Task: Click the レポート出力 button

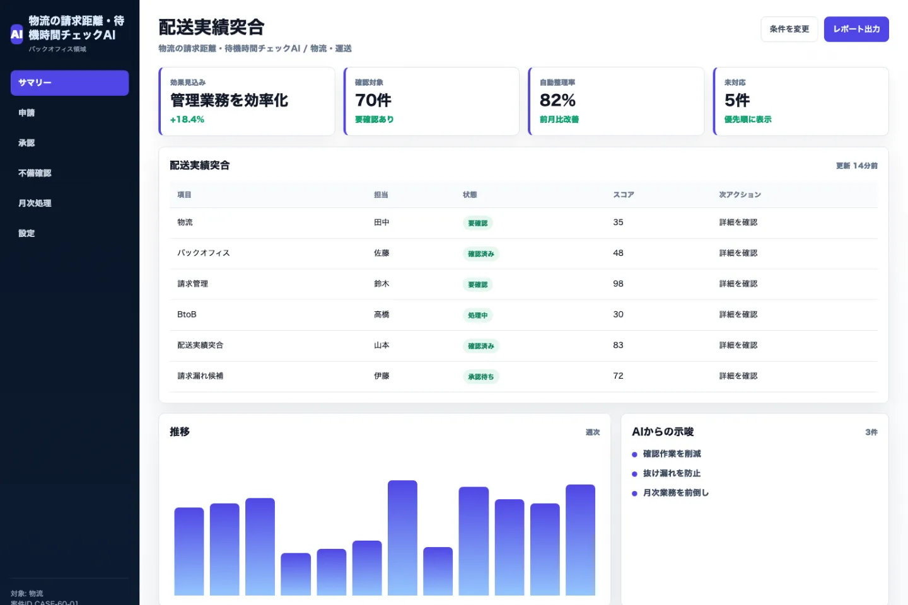Action: click(x=856, y=29)
